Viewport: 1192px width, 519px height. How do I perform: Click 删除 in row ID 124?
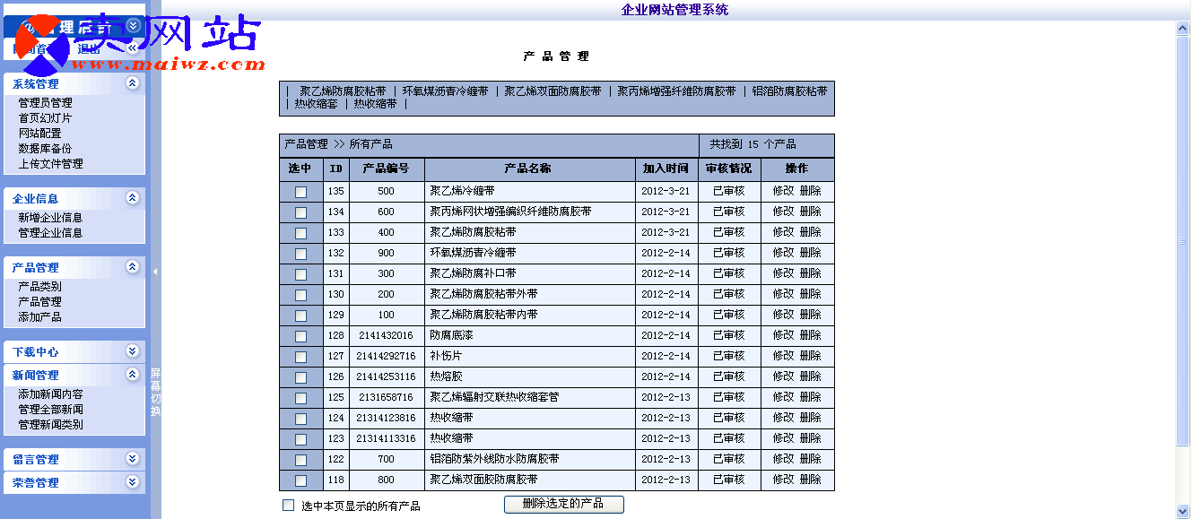pyautogui.click(x=810, y=418)
